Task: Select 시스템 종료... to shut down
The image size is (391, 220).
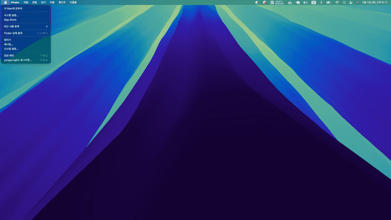Action: click(26, 49)
